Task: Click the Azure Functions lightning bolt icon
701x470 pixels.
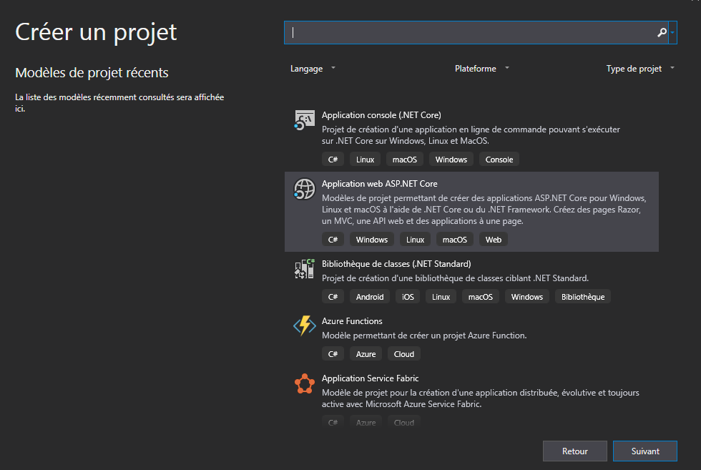Action: click(x=305, y=326)
